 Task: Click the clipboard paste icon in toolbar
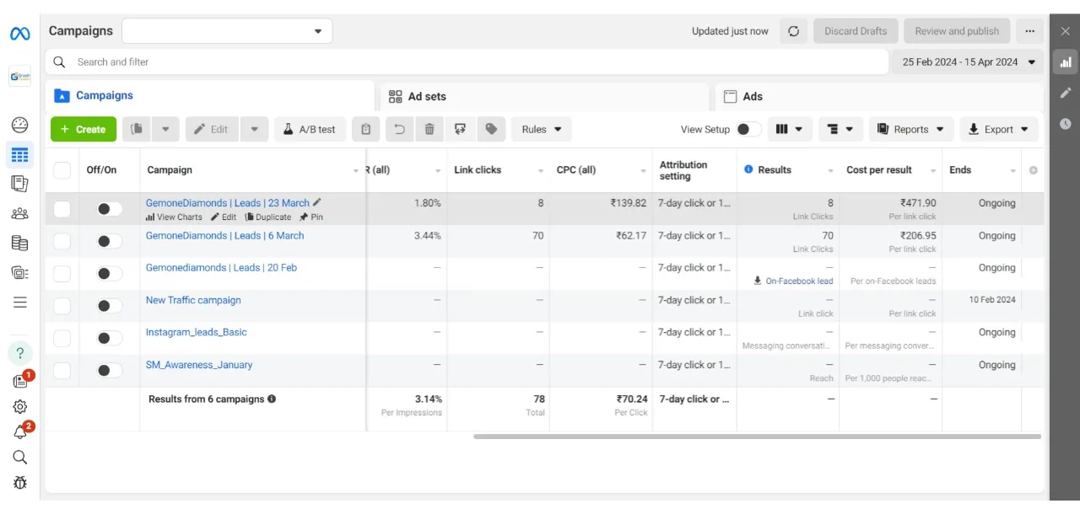coord(365,129)
